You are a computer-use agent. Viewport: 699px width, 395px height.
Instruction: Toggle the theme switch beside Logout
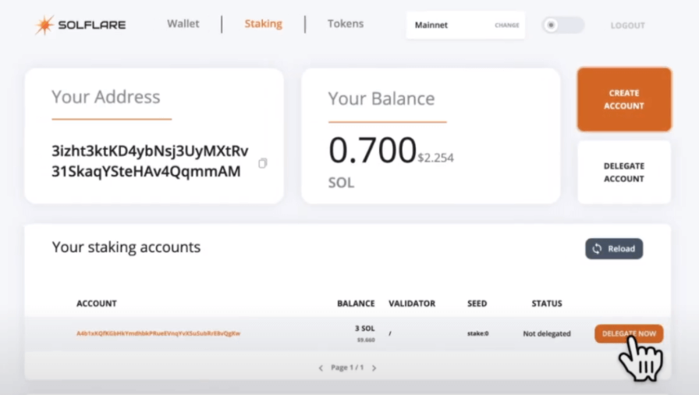coord(562,25)
